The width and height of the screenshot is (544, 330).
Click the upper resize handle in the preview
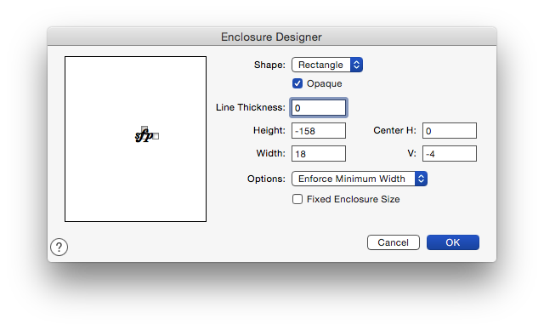coord(144,129)
